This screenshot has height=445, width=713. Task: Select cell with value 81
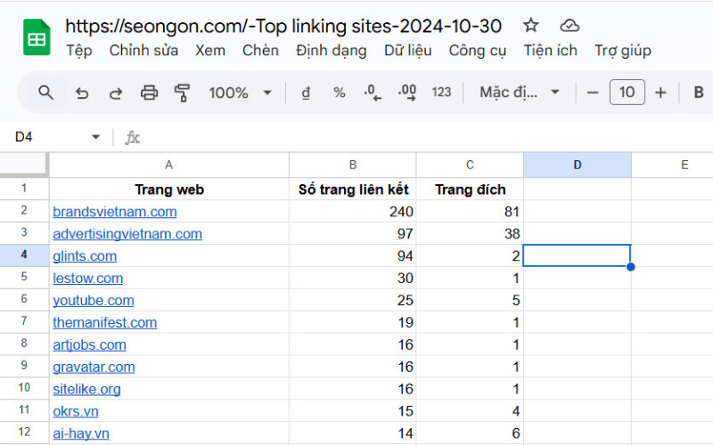pyautogui.click(x=470, y=211)
